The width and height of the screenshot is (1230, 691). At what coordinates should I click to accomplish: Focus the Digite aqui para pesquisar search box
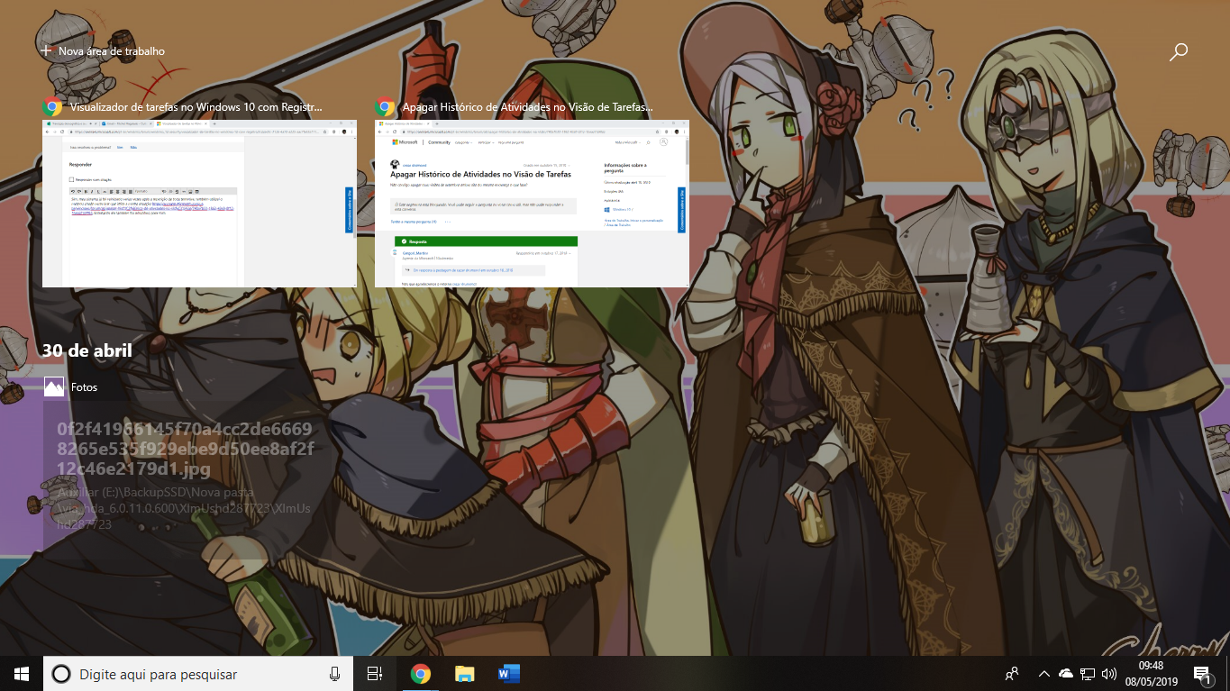coord(198,674)
